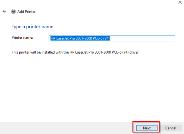Click the 'Add Printer' title text

[x=26, y=12]
